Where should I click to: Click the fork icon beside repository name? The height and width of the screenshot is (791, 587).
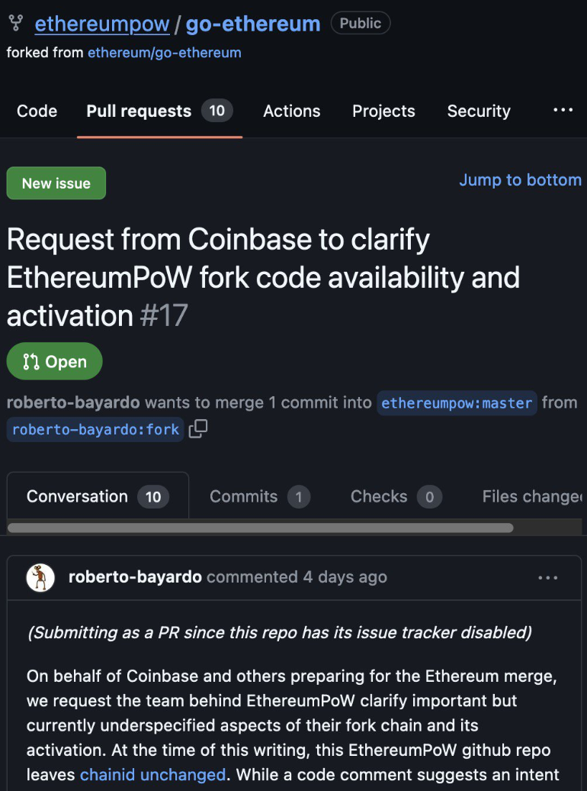[16, 24]
